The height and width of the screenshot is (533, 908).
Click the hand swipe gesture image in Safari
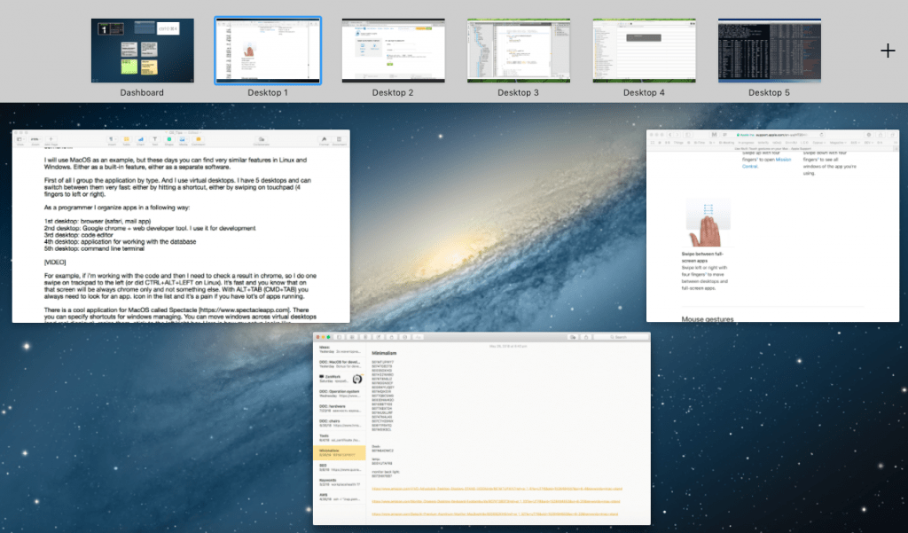click(x=708, y=223)
